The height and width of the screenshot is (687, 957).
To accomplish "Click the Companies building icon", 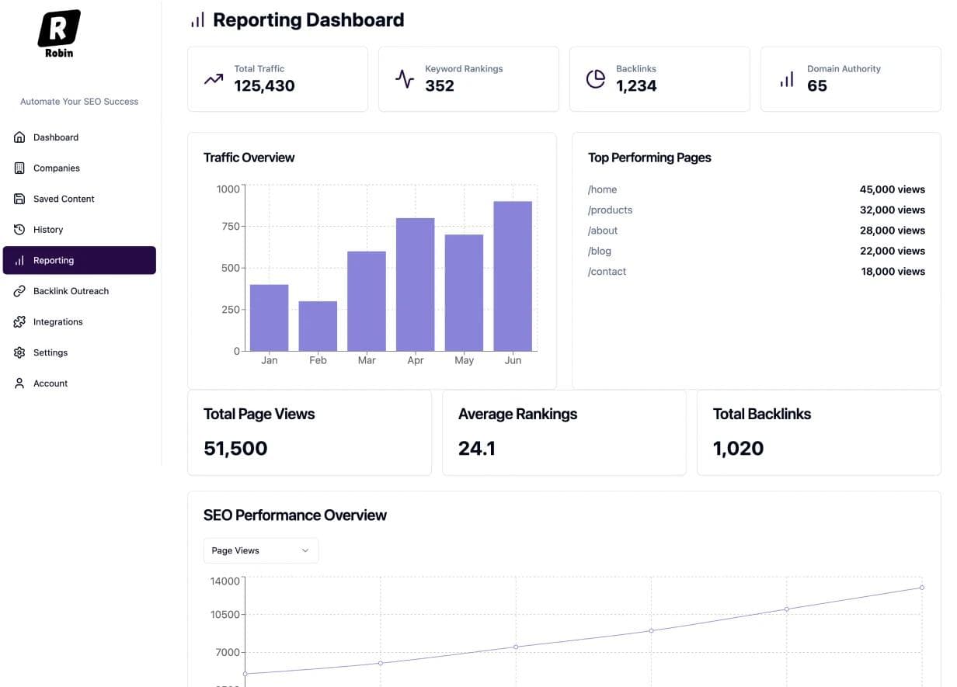I will [x=19, y=168].
